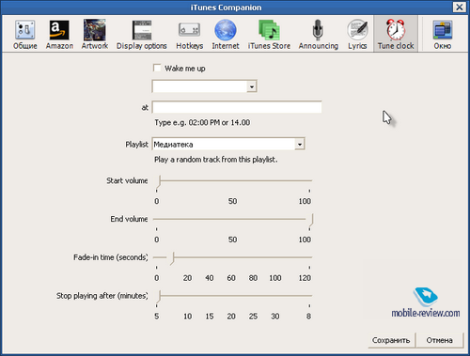470x356 pixels.
Task: Click the 'Fade-in time (seconds)' label
Action: click(110, 257)
